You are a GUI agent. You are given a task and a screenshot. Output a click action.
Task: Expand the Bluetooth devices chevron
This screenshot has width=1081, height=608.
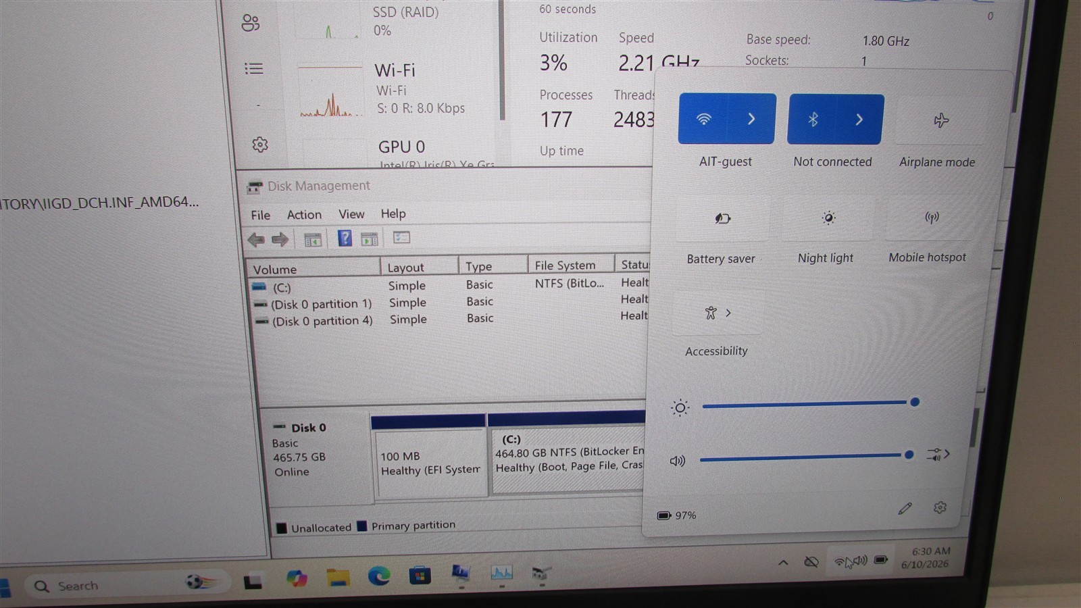tap(859, 120)
